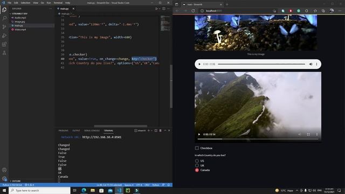
Task: Mute the audio player
Action: point(310,64)
